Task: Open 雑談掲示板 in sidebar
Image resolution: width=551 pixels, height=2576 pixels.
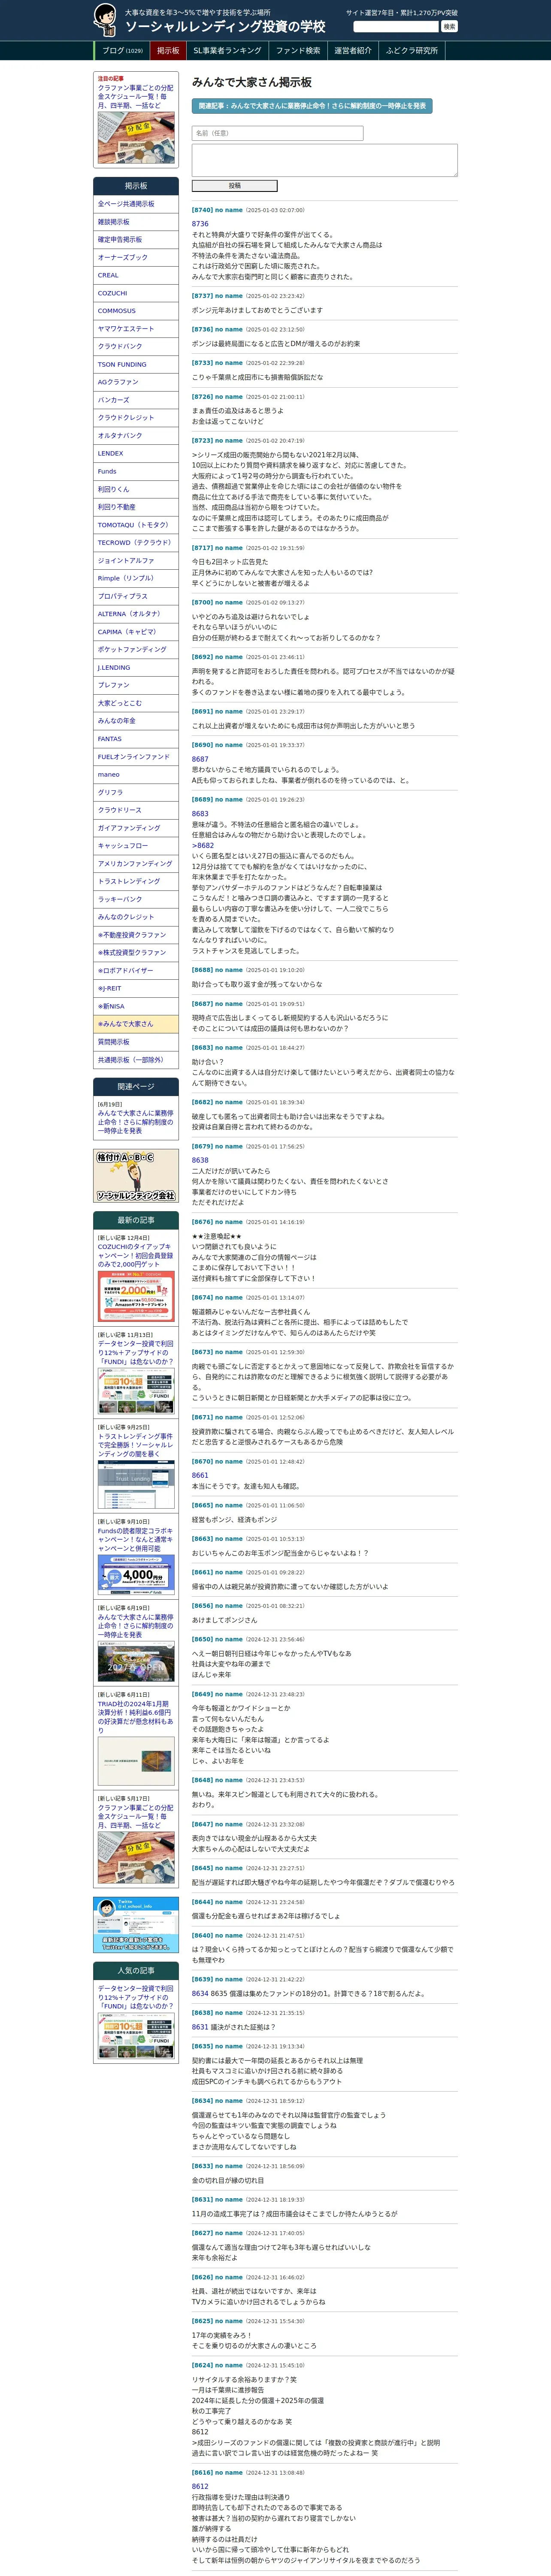Action: coord(136,222)
